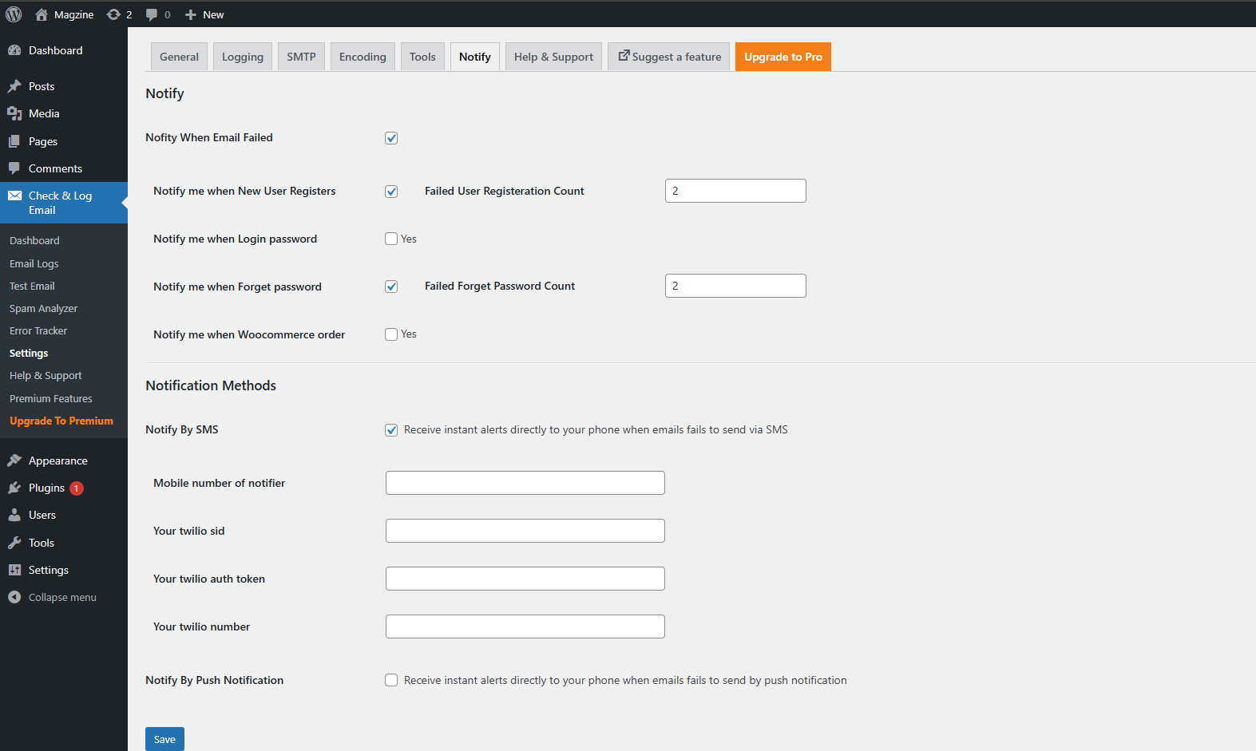The width and height of the screenshot is (1256, 751).
Task: Click the Magzine site name in admin bar
Action: (73, 14)
